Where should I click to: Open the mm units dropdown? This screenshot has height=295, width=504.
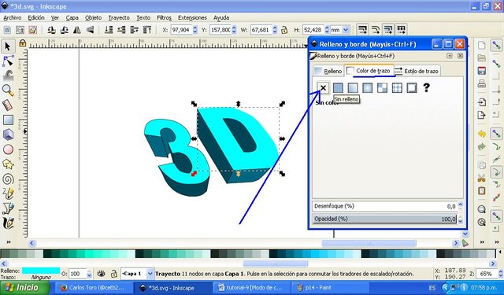[x=339, y=30]
